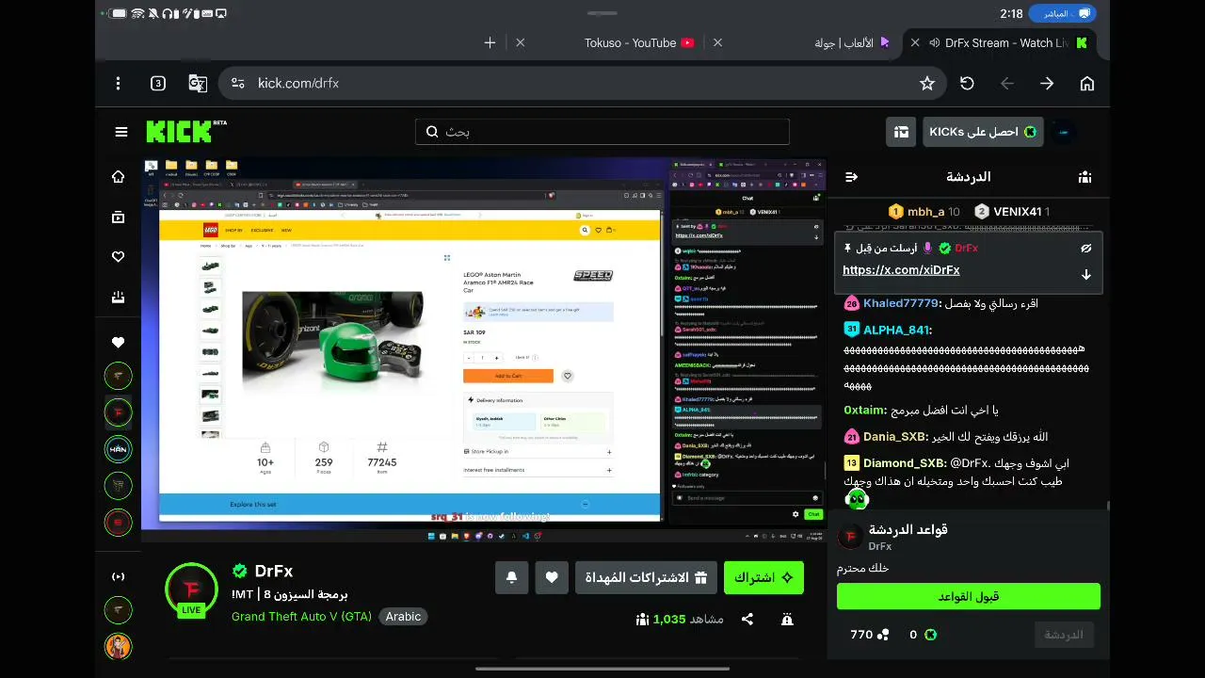View site settings icon in address bar

(237, 84)
